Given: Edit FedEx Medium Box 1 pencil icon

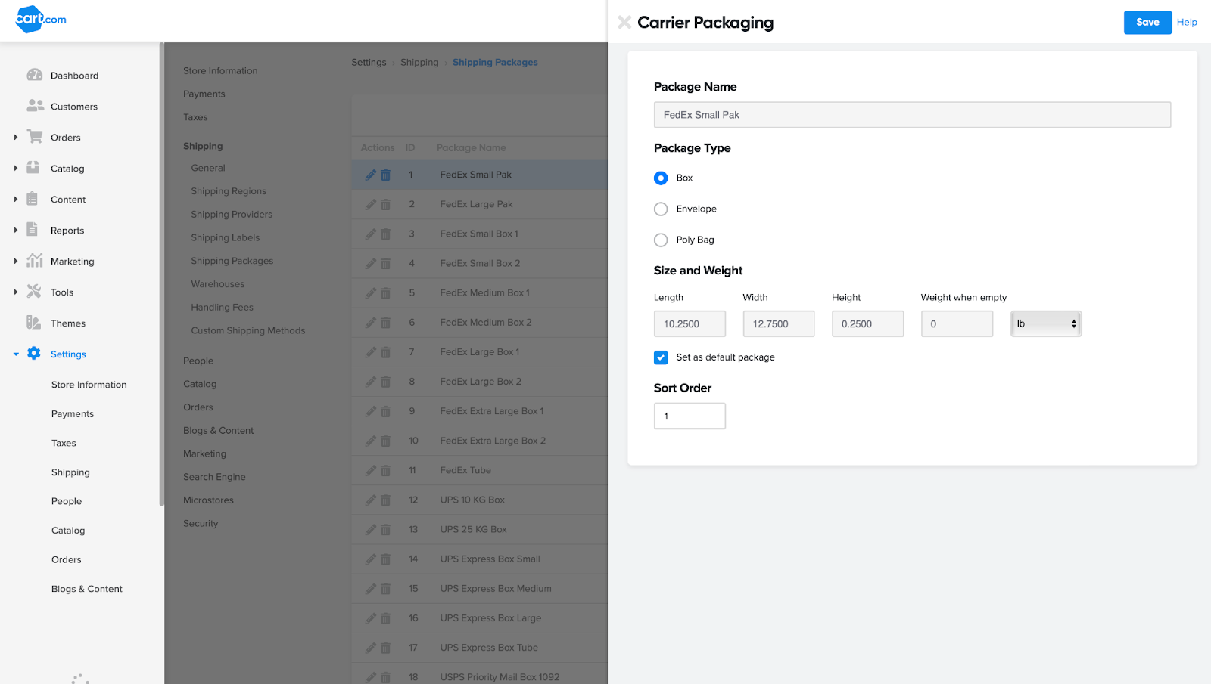Looking at the screenshot, I should (x=371, y=292).
